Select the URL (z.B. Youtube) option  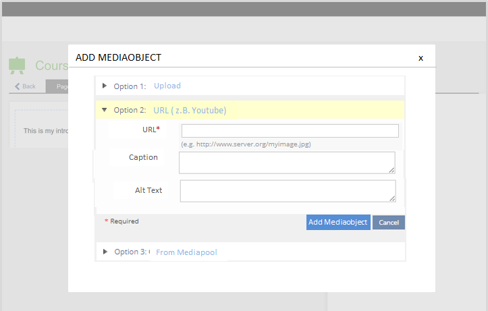click(190, 110)
